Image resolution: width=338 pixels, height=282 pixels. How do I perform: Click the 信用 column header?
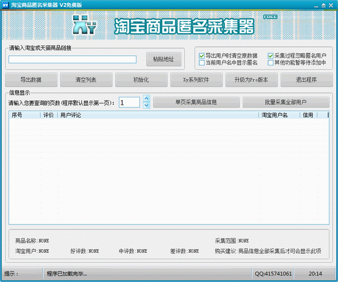(309, 115)
